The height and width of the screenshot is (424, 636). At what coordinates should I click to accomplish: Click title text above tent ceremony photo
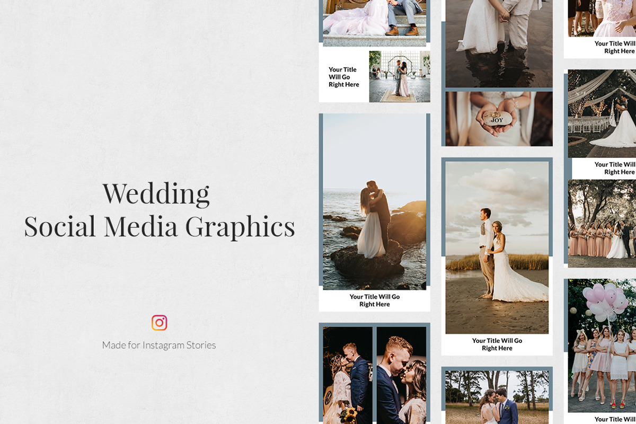[615, 47]
